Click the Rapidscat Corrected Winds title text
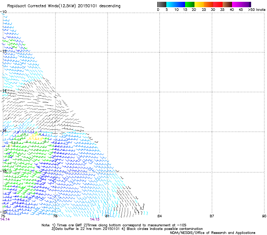This screenshot has width=267, height=235. (x=64, y=6)
